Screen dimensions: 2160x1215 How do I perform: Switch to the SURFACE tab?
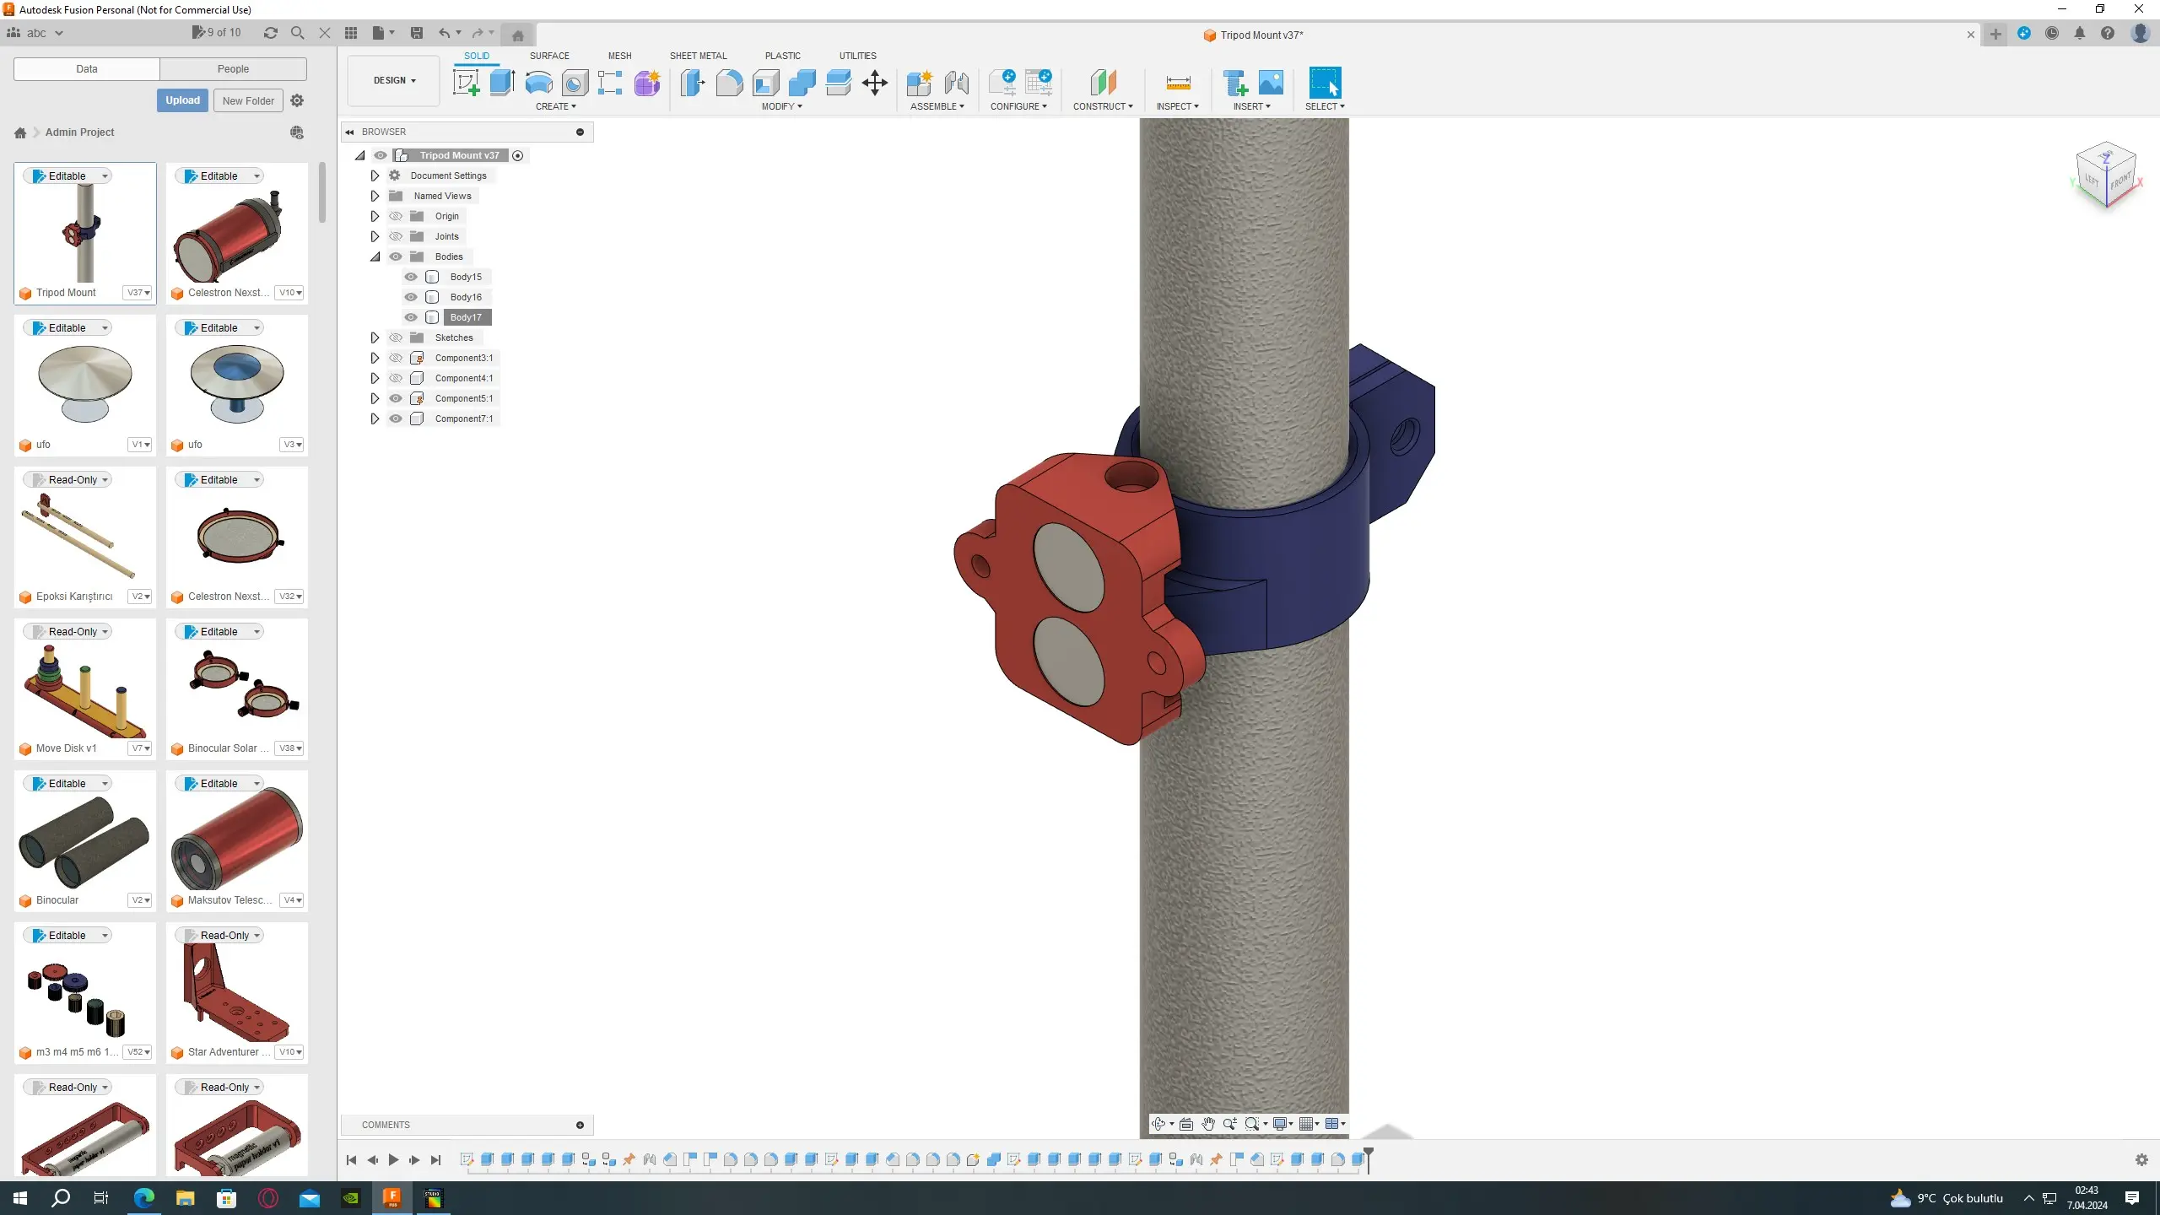(549, 56)
